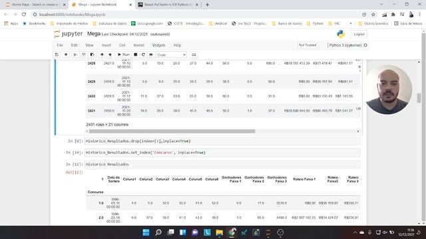Open the Banco de dados bookmark folder
The width and height of the screenshot is (426, 239).
(287, 24)
